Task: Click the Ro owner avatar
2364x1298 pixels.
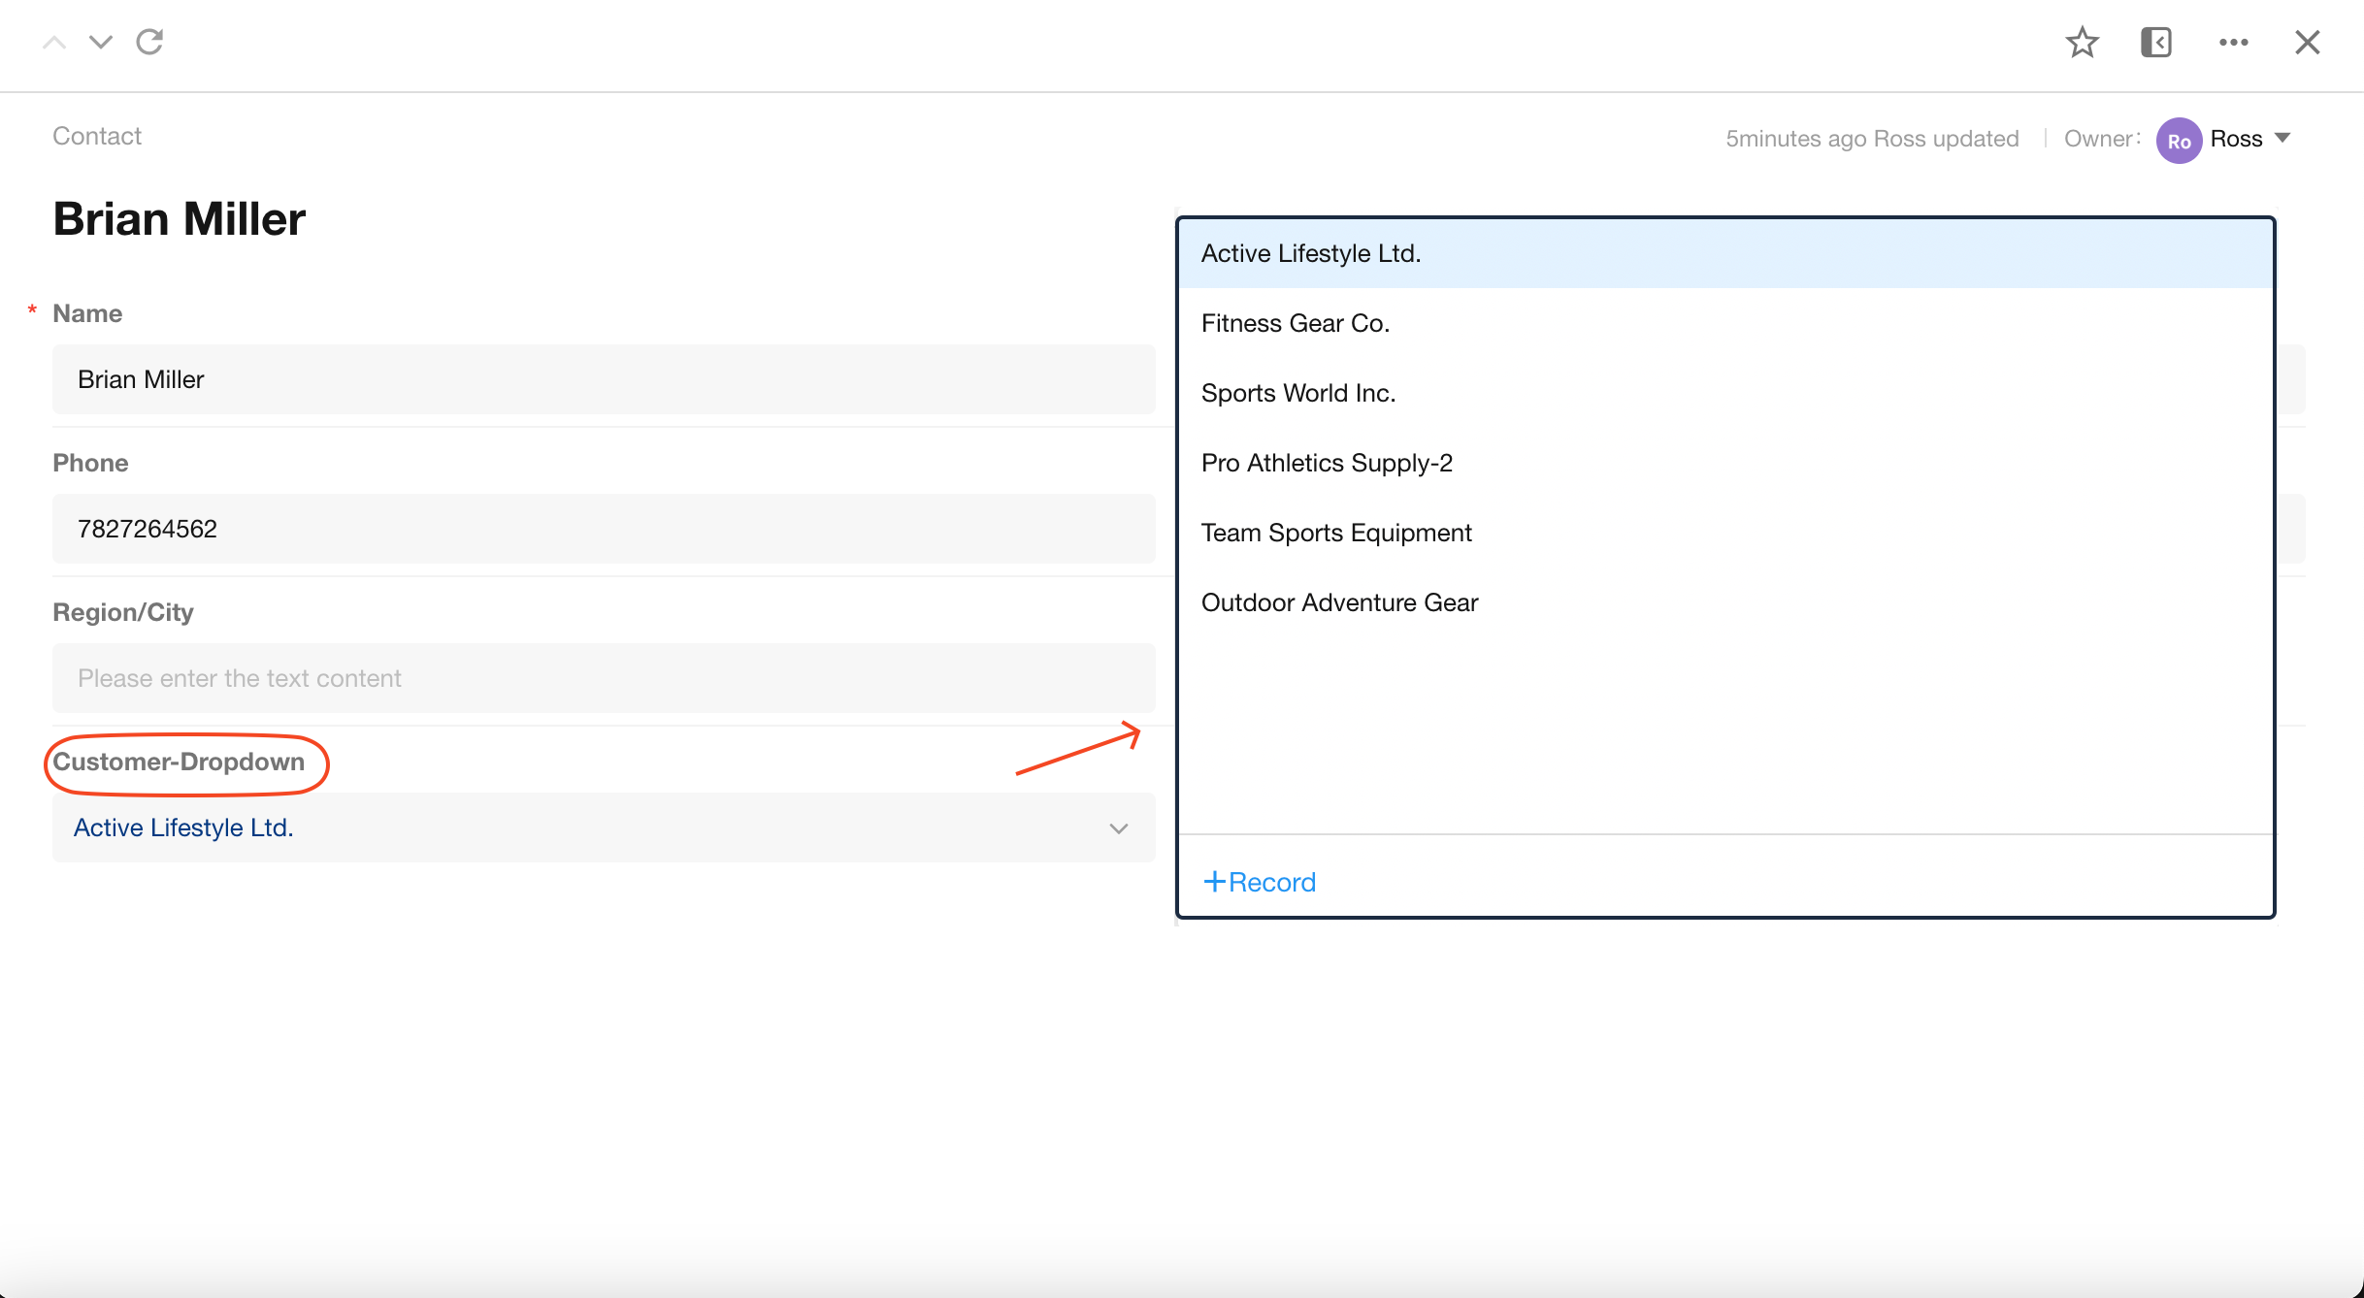Action: [2178, 140]
